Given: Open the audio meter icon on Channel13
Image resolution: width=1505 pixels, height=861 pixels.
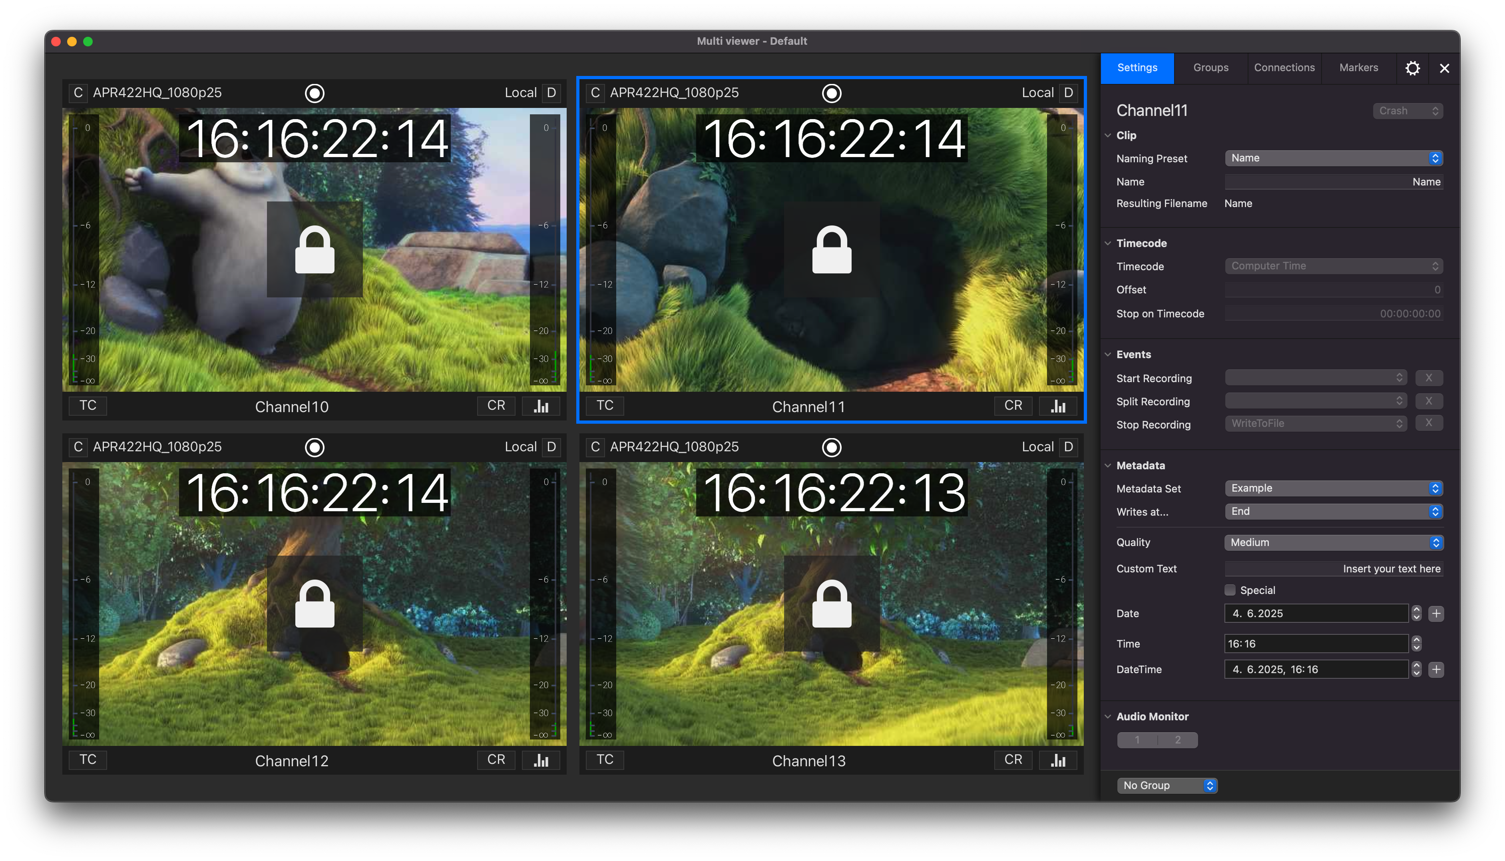Looking at the screenshot, I should coord(1058,760).
